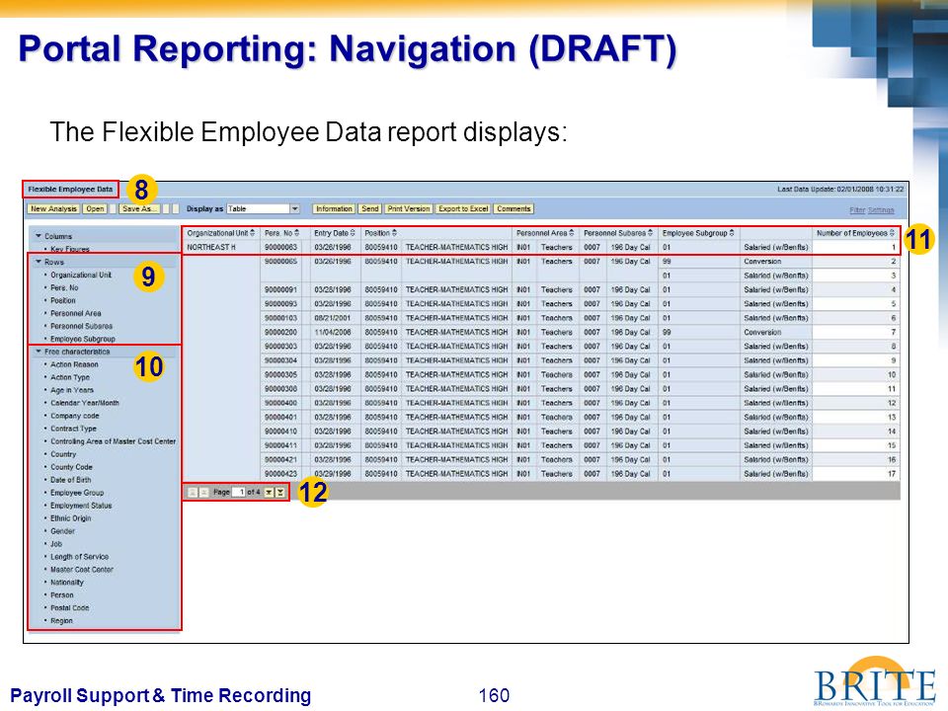Sort by Position column arrows
This screenshot has height=711, width=948.
[394, 233]
